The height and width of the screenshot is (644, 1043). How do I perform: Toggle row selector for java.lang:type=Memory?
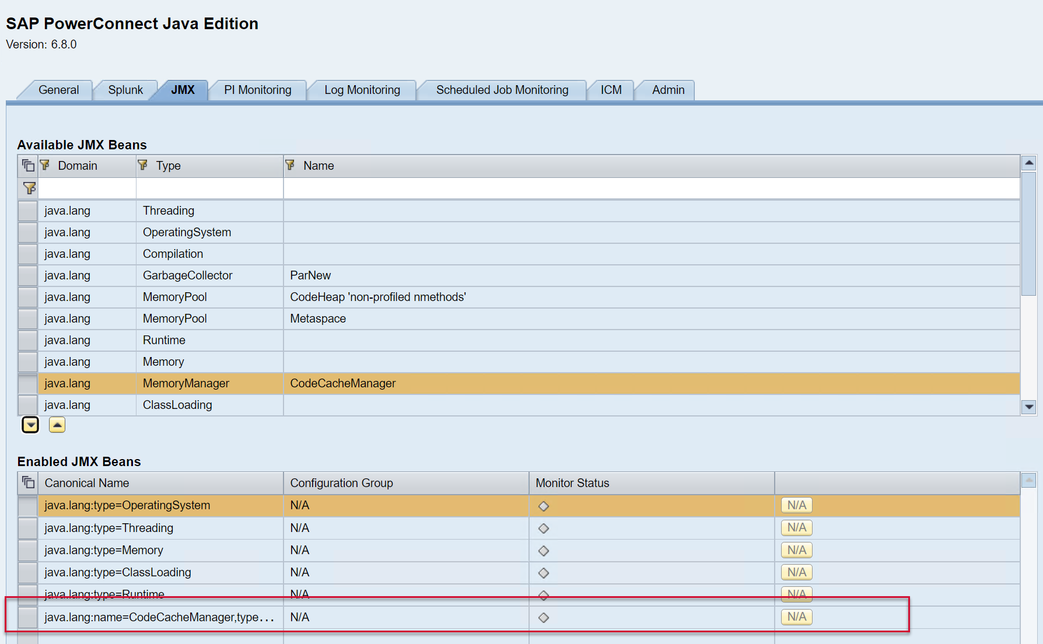point(27,550)
